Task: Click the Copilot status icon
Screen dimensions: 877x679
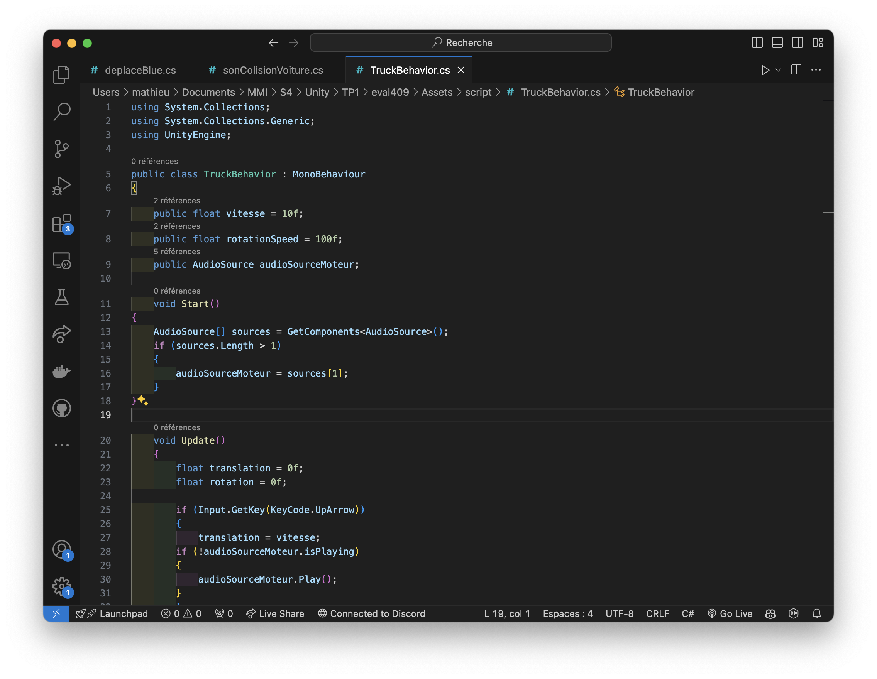Action: point(770,613)
